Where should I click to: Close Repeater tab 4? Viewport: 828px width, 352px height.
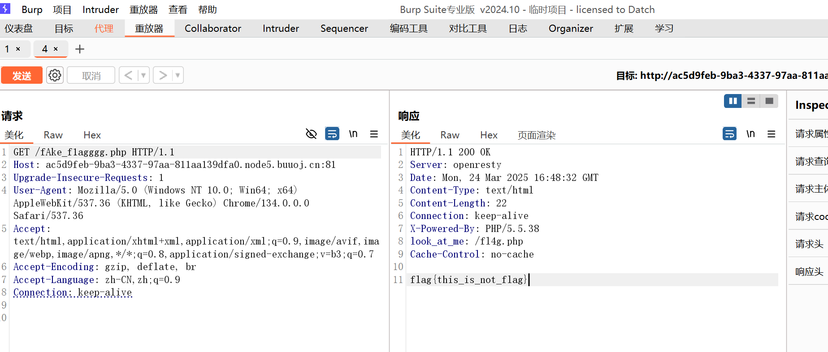pos(56,49)
